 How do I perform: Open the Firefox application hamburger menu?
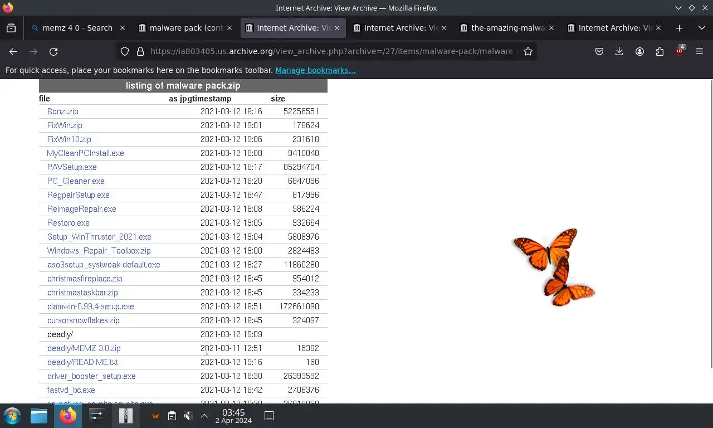coord(700,51)
